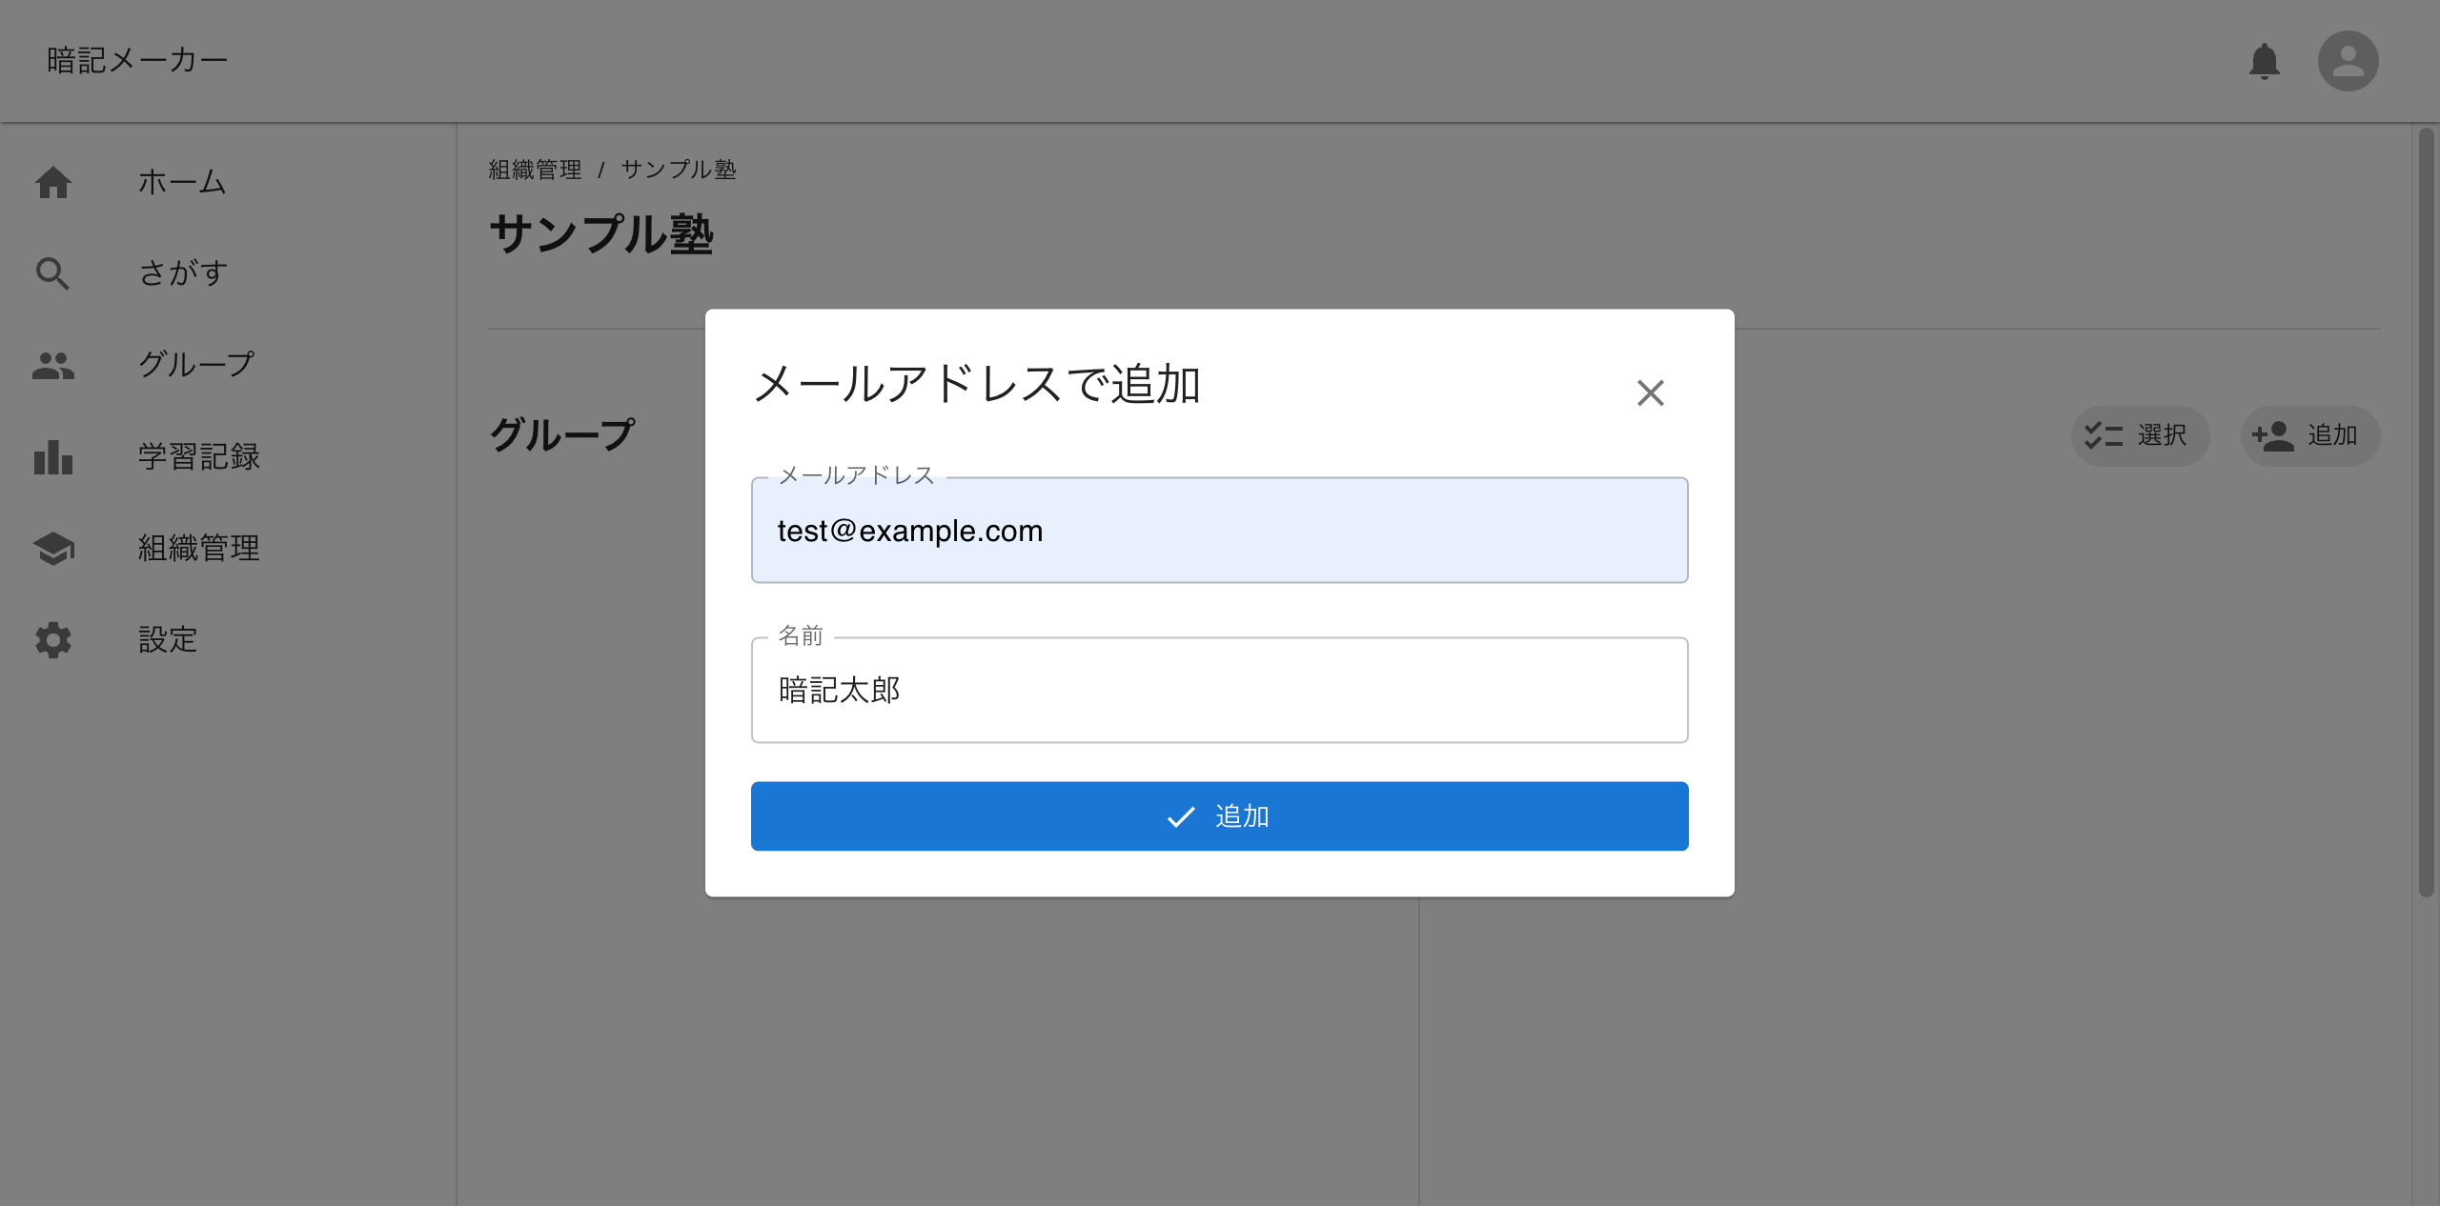Click the page vertical scrollbar
This screenshot has height=1206, width=2440.
point(2426,513)
